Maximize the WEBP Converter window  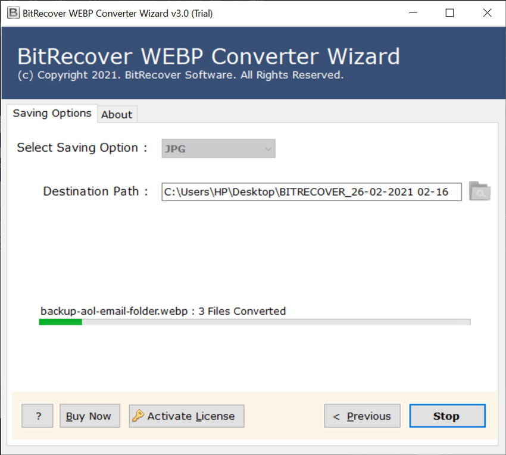point(449,13)
